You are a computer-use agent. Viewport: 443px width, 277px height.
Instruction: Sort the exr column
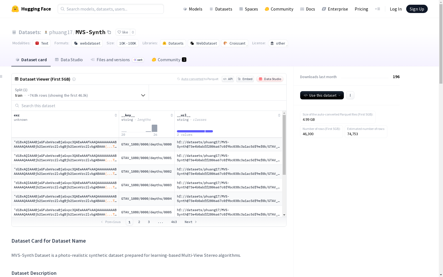[116, 115]
